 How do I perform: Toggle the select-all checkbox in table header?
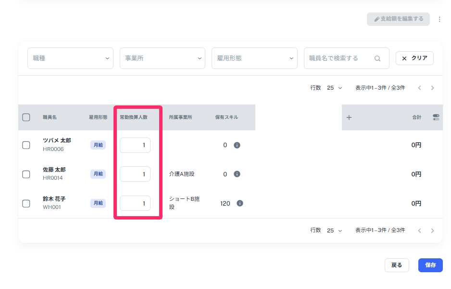click(x=26, y=117)
